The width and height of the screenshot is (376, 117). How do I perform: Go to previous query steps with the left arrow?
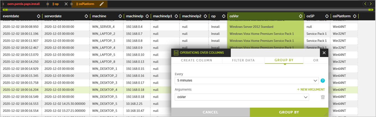365,4
